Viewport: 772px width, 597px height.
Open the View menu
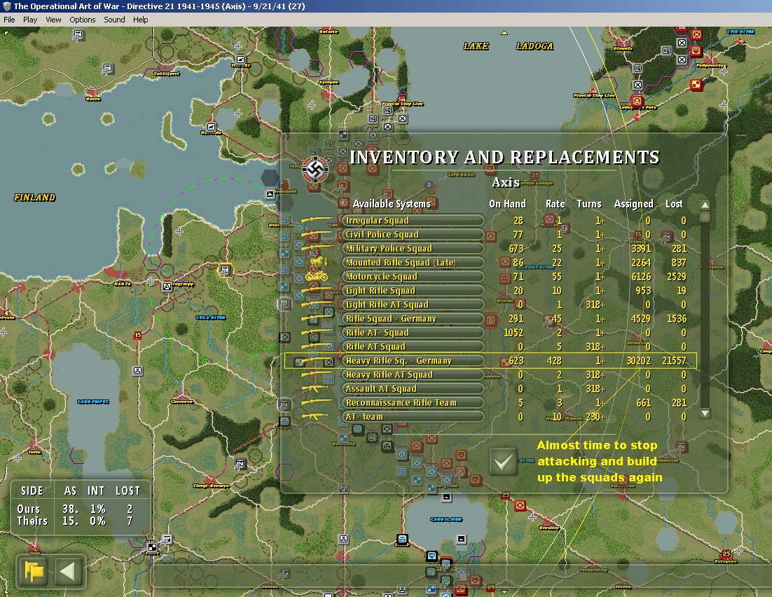click(x=53, y=20)
